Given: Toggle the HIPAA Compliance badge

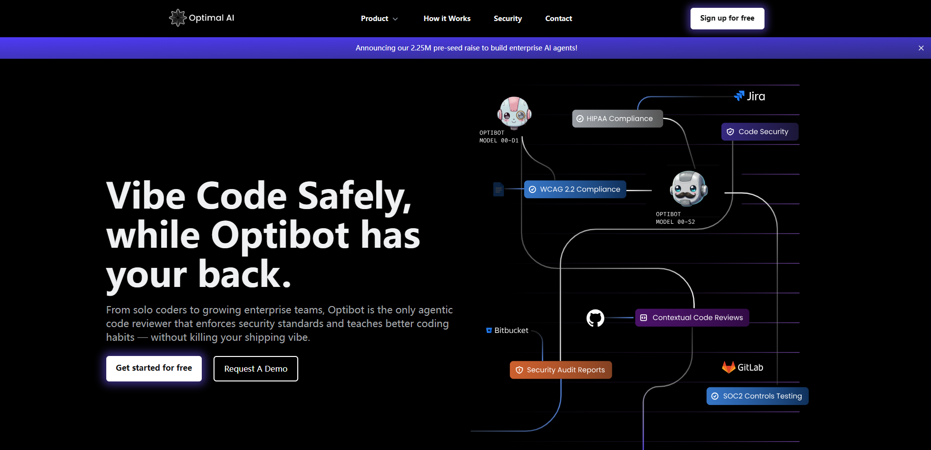Looking at the screenshot, I should coord(617,118).
